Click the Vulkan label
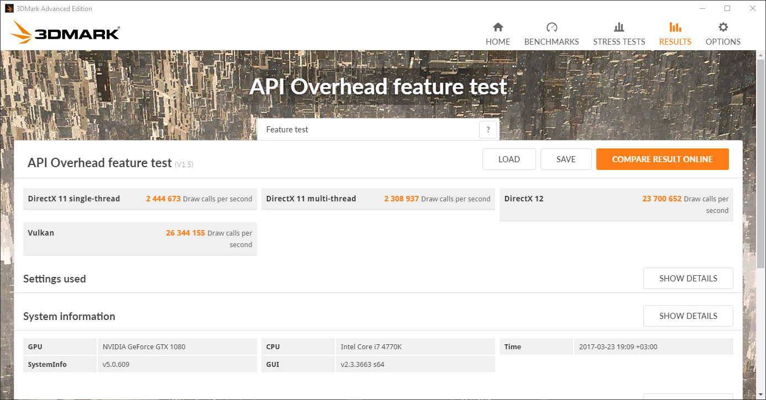This screenshot has height=400, width=766. (x=41, y=233)
